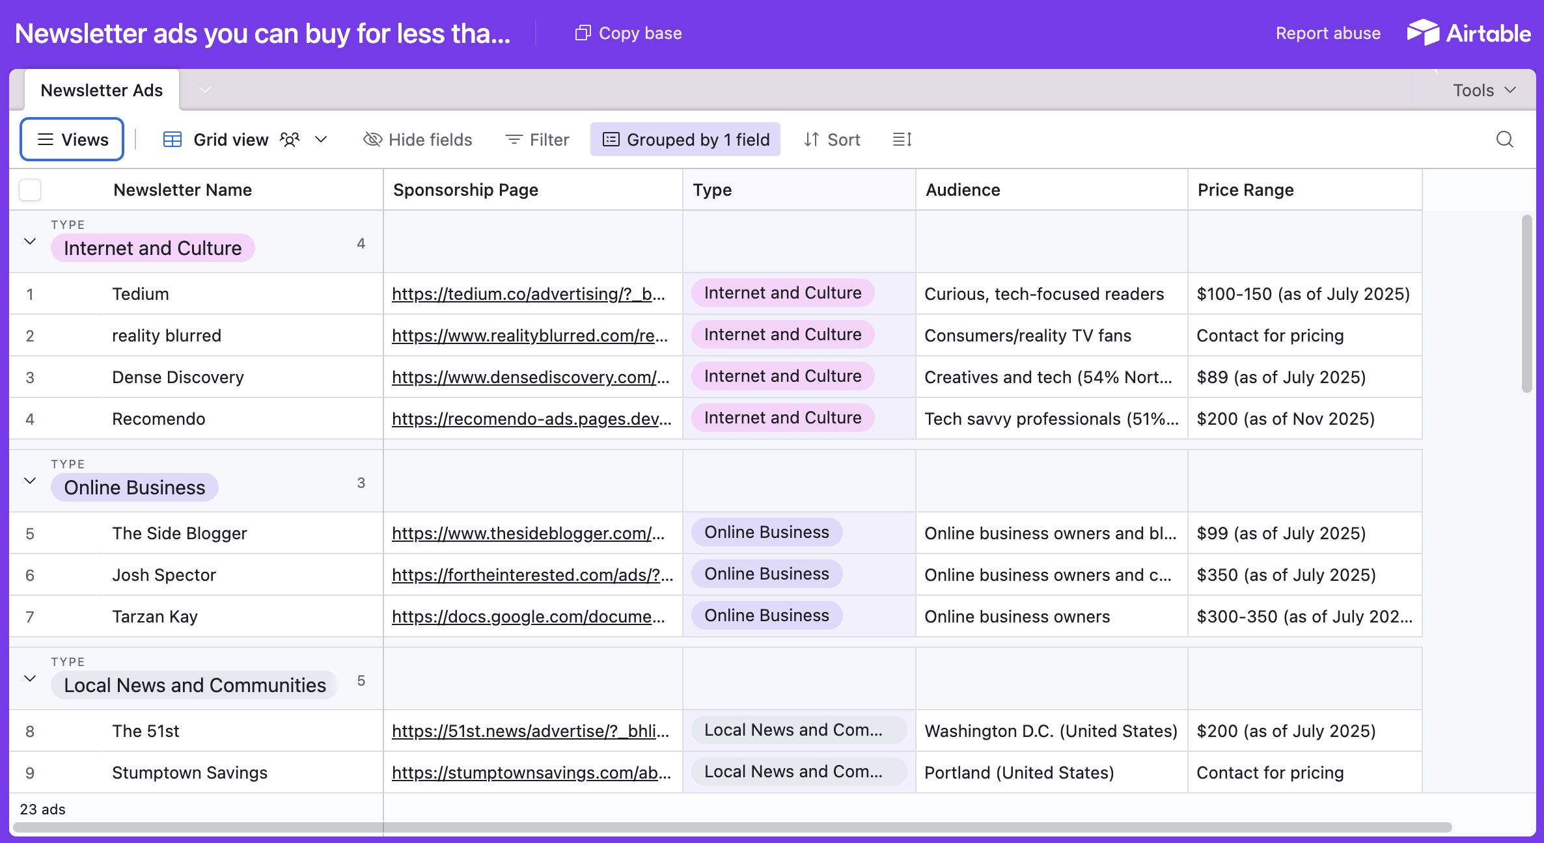Open the Tools dropdown

(1485, 90)
